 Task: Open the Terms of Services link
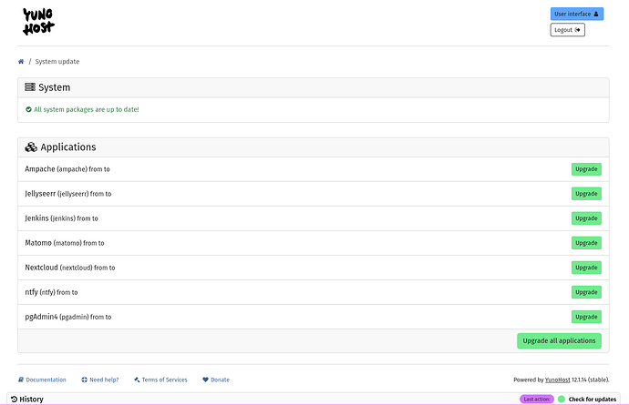pyautogui.click(x=160, y=380)
